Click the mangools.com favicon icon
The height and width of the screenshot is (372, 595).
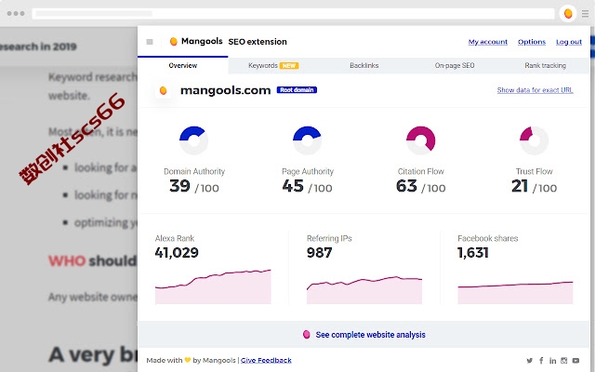pyautogui.click(x=164, y=90)
